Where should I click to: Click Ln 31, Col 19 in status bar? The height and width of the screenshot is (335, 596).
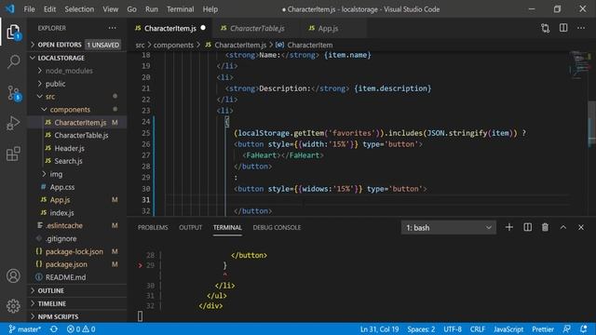[x=379, y=328]
